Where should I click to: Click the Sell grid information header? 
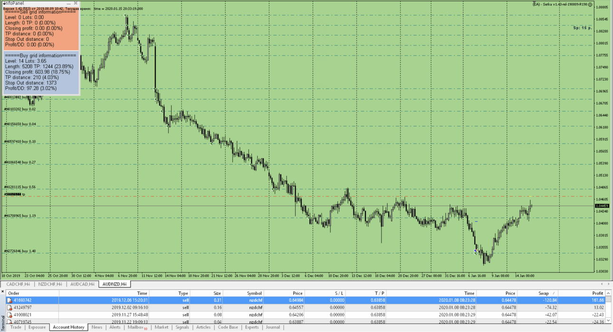click(x=40, y=12)
